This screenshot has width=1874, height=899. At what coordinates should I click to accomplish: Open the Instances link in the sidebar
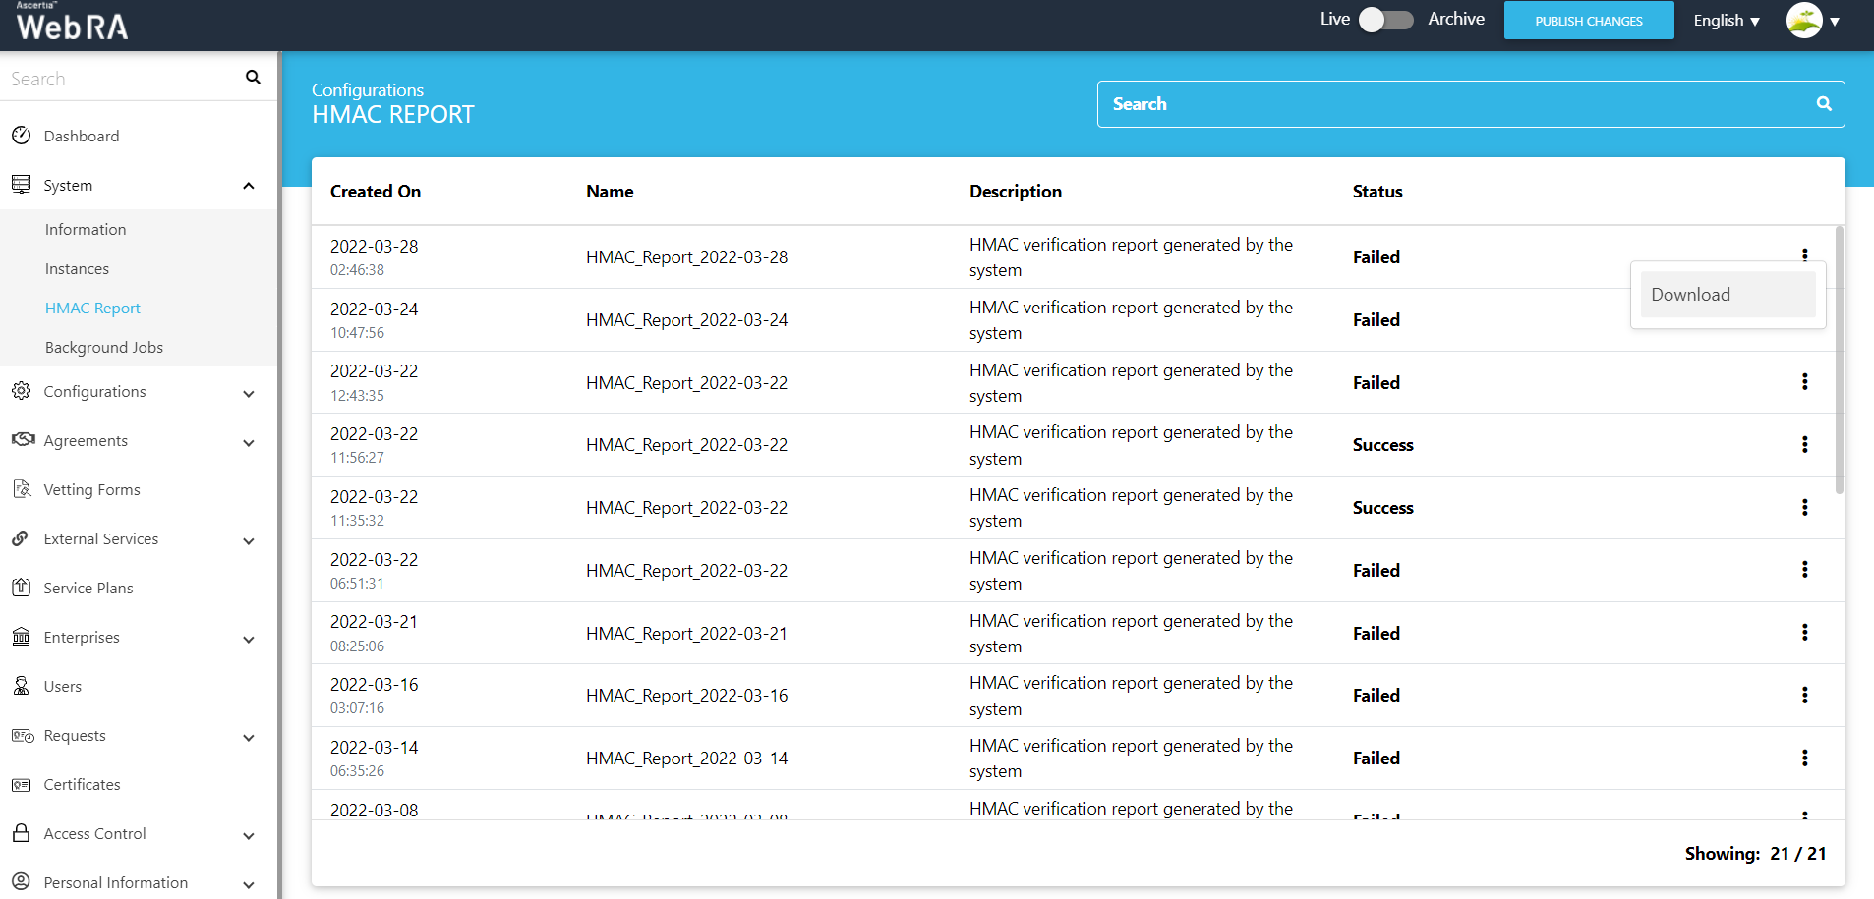point(77,269)
